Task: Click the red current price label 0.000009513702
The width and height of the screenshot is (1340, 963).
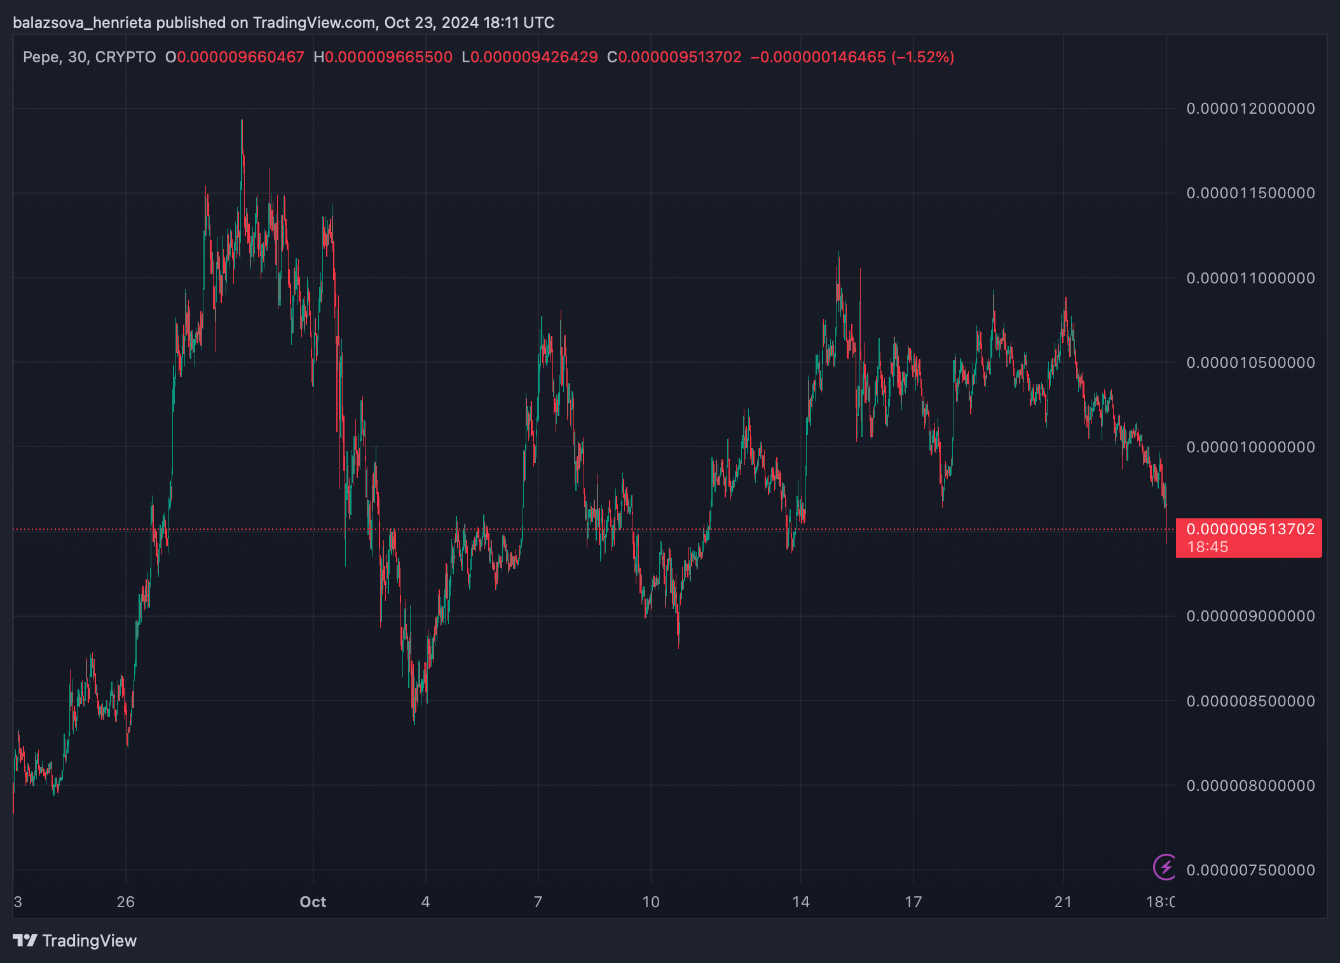Action: click(x=1250, y=529)
